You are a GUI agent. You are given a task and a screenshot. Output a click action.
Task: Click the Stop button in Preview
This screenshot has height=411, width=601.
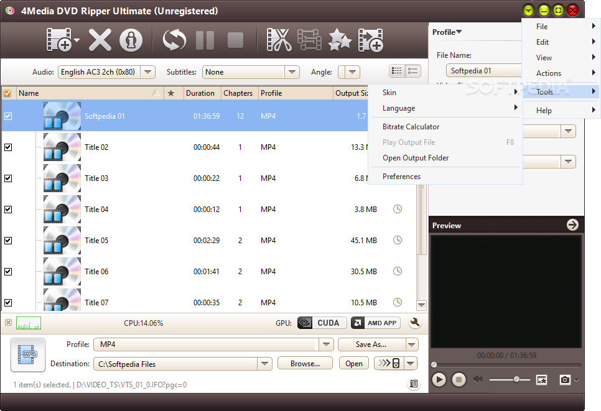click(459, 379)
